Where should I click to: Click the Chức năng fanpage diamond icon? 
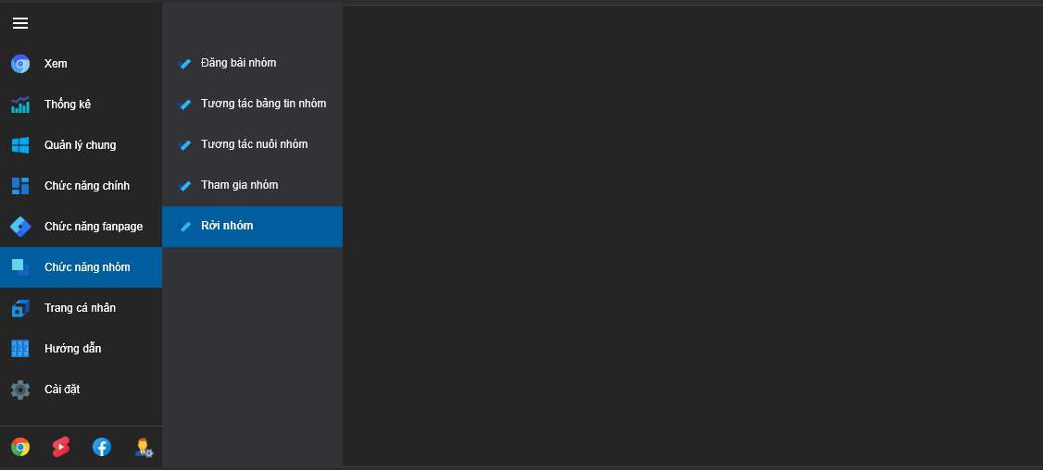click(20, 227)
